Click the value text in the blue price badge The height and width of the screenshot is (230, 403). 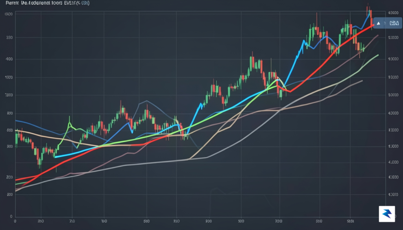coord(394,23)
